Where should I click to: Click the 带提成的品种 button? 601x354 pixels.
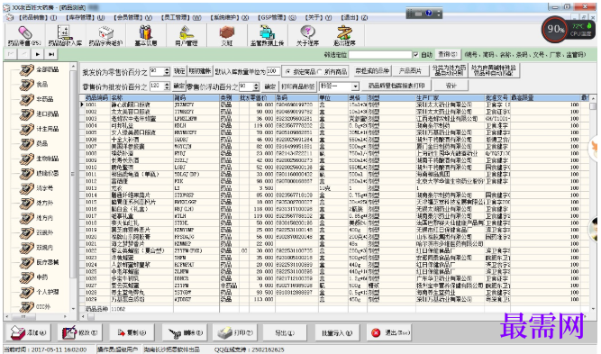click(x=372, y=71)
